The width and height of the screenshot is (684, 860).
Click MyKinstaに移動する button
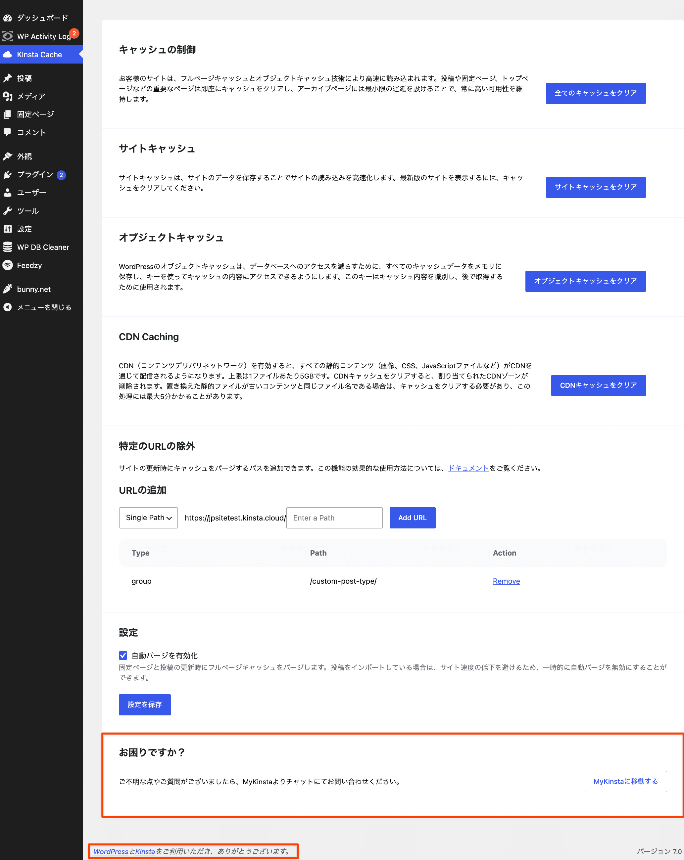click(x=626, y=782)
